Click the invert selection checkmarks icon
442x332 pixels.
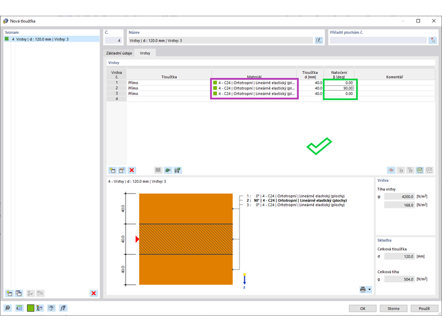pos(40,294)
